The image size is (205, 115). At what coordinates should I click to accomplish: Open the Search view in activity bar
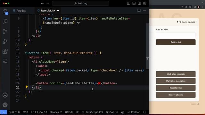click(x=5, y=21)
